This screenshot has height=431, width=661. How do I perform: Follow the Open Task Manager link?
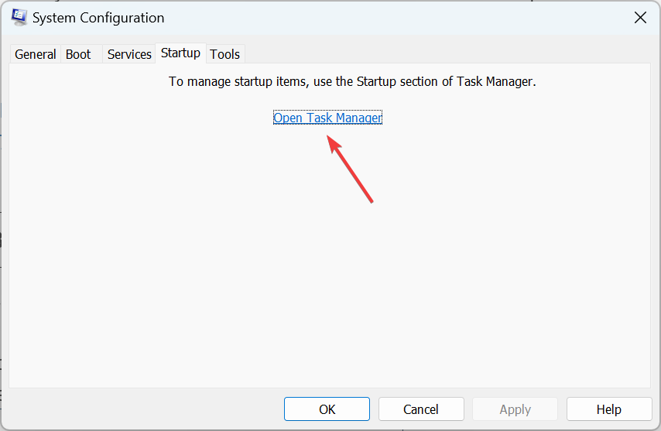(327, 118)
